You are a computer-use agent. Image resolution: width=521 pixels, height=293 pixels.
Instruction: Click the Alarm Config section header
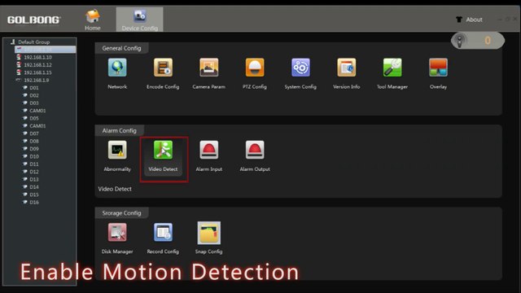pyautogui.click(x=120, y=130)
